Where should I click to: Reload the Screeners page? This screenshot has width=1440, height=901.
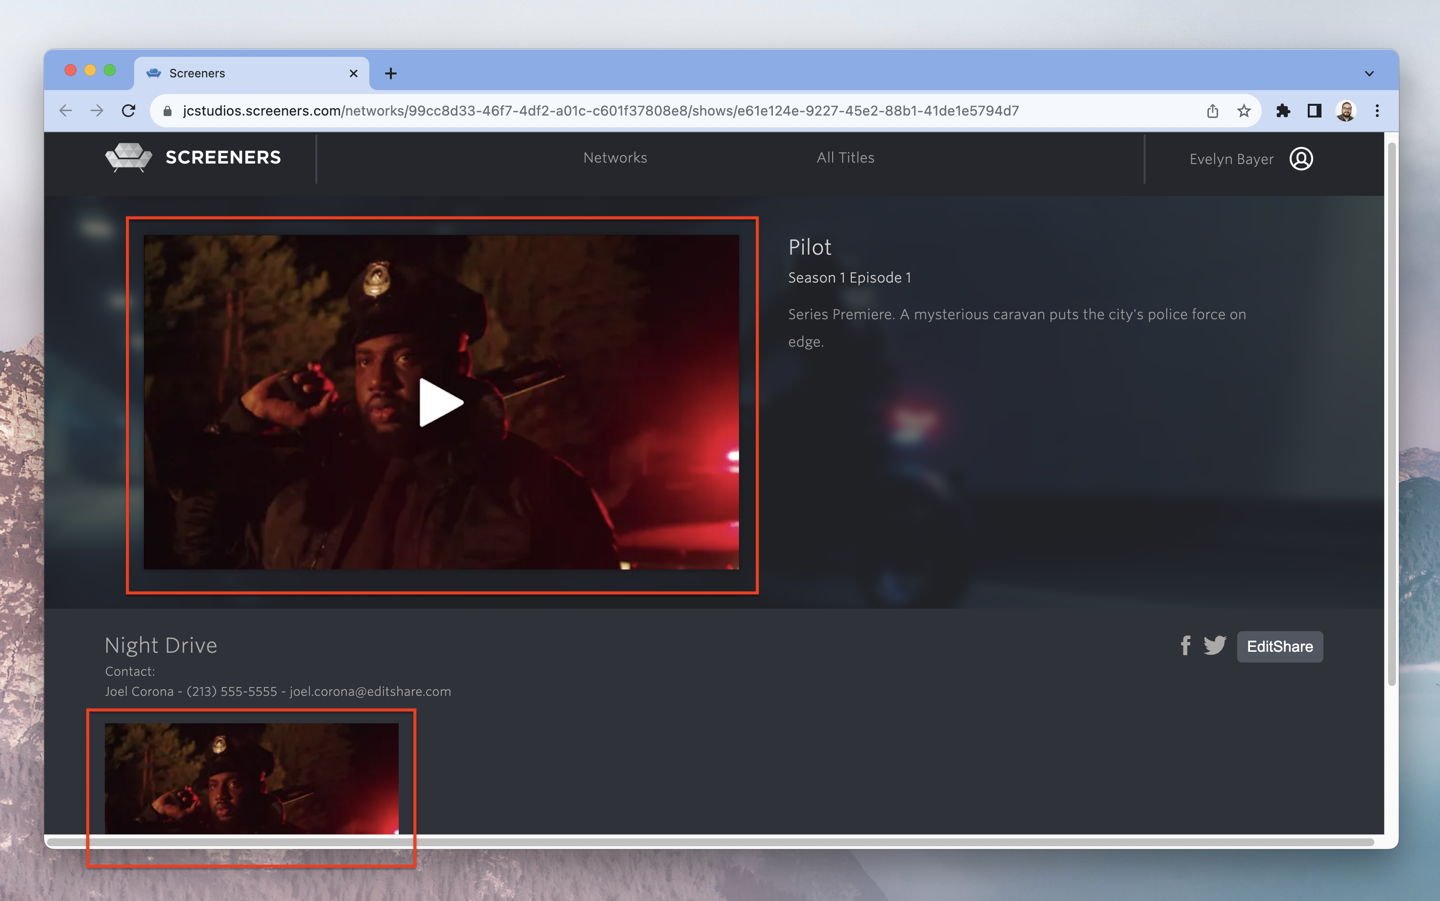(x=129, y=111)
